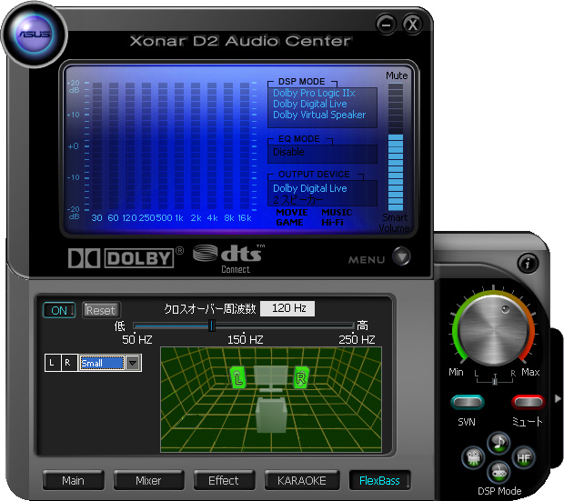Minimize the Audio Center window

[x=386, y=25]
